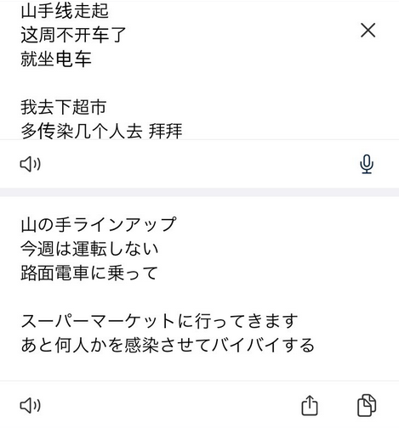Viewport: 399px width, 428px height.
Task: Click the gray divider between source and translation
Action: [x=199, y=192]
